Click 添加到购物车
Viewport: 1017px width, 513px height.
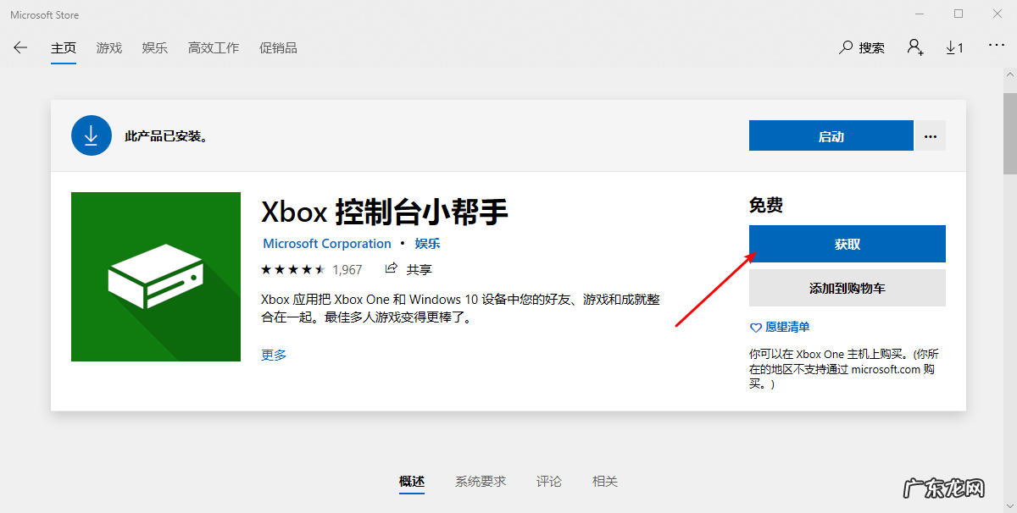(847, 288)
